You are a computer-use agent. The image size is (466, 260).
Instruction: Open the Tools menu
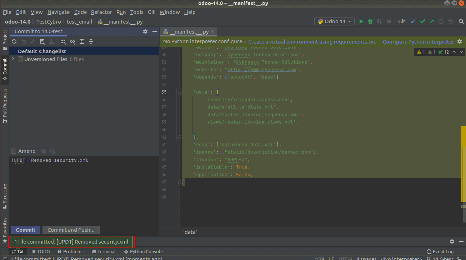click(137, 12)
